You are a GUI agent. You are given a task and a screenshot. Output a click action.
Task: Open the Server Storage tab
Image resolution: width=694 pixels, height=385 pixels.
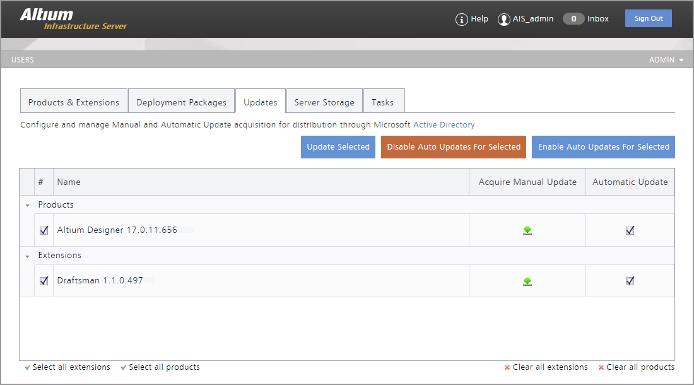click(x=324, y=102)
